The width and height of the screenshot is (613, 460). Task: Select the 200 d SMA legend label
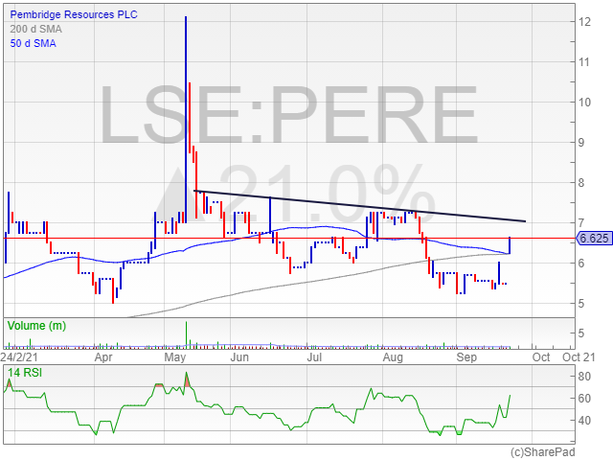(36, 30)
